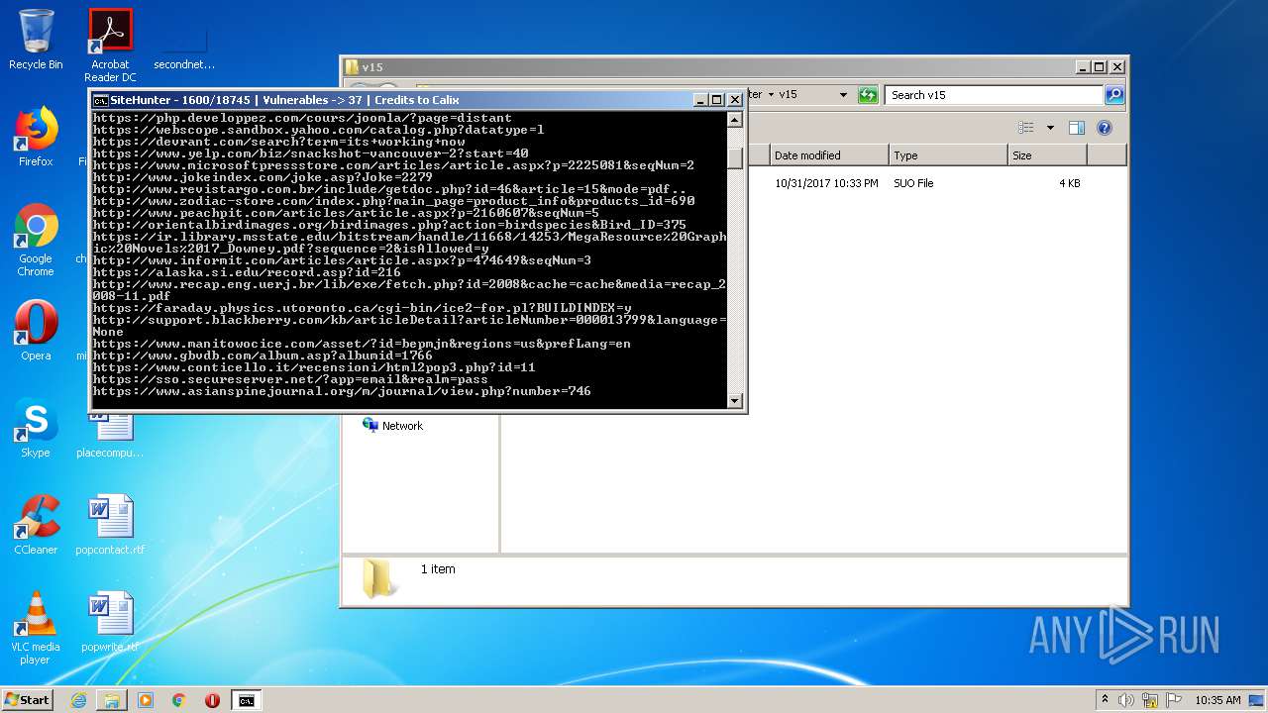Switch to the command prompt taskbar button
Screen dimensions: 1268x713
[x=246, y=700]
